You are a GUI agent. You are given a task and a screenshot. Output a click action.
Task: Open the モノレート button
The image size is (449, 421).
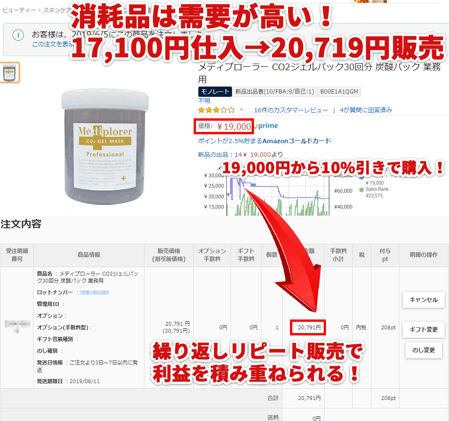[215, 92]
